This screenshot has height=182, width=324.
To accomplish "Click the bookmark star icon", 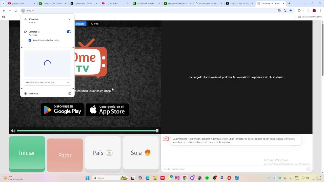I will (291, 11).
